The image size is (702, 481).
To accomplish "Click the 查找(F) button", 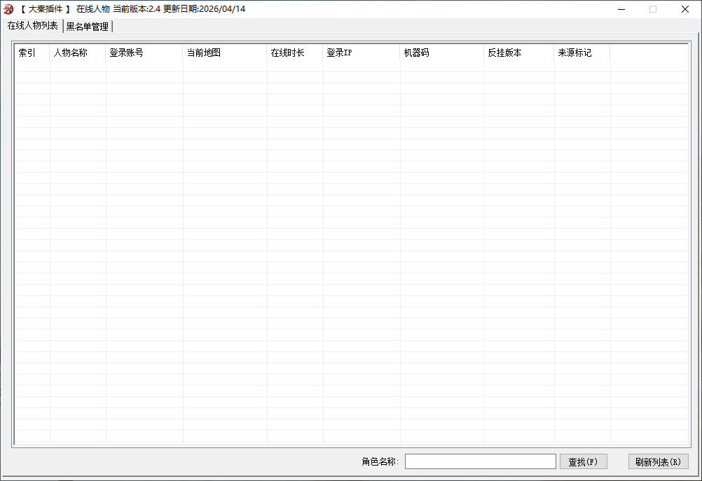I will pos(584,461).
